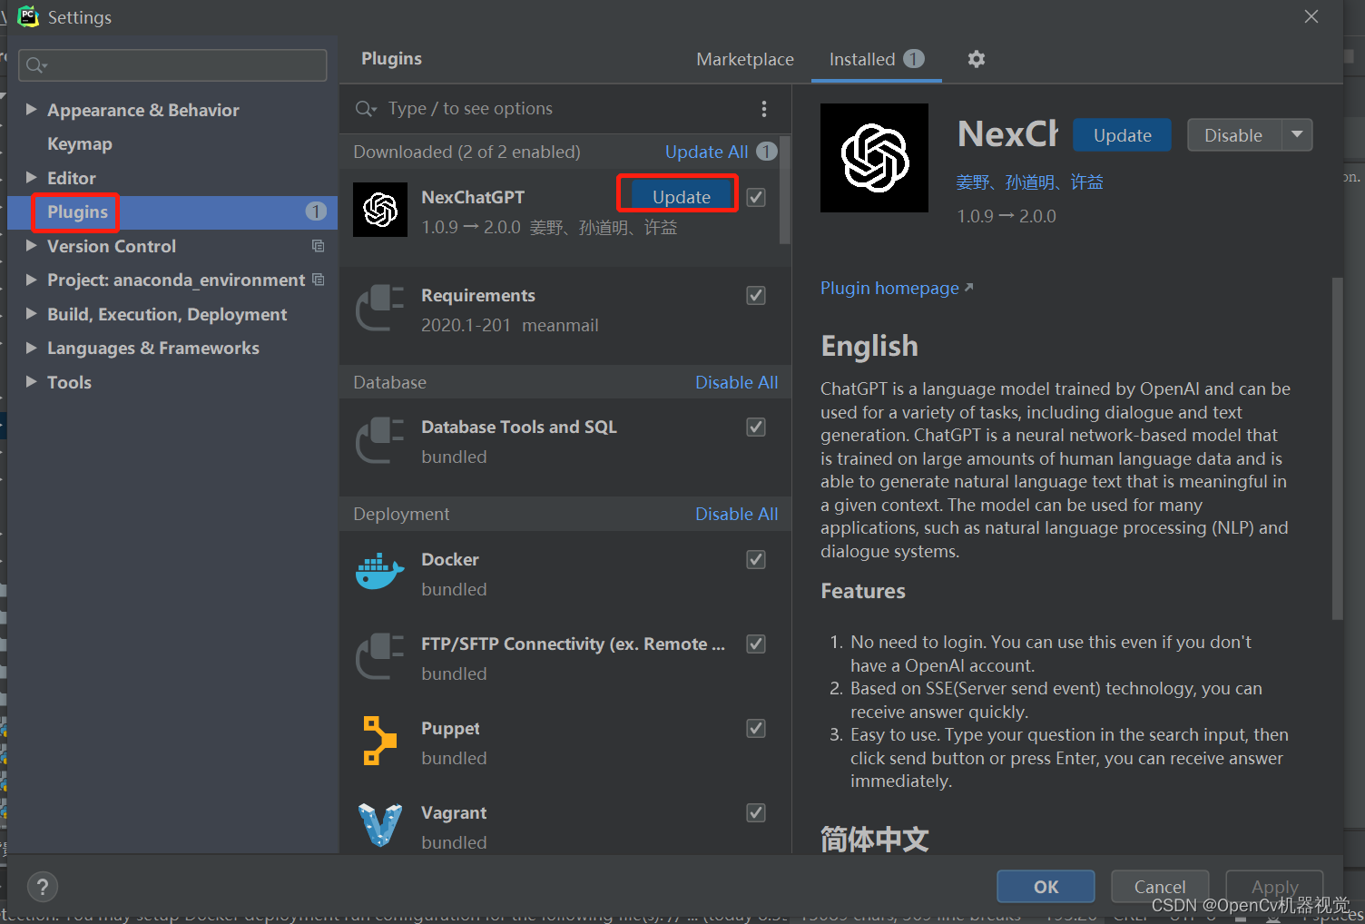Toggle the Puppet plugin checkbox
The width and height of the screenshot is (1365, 924).
tap(756, 728)
